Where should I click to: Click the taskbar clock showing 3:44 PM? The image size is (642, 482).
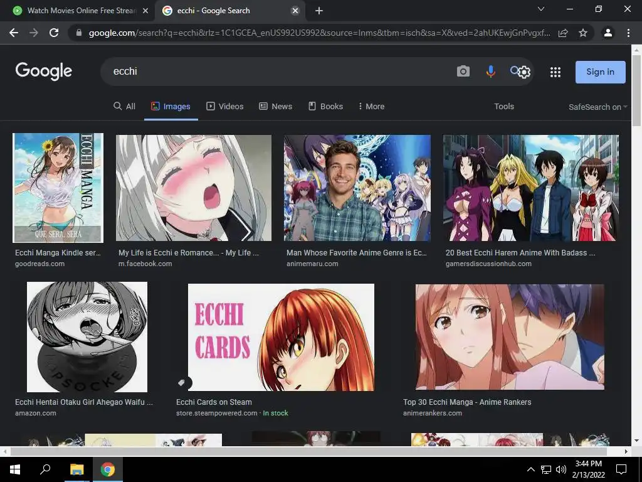tap(588, 469)
